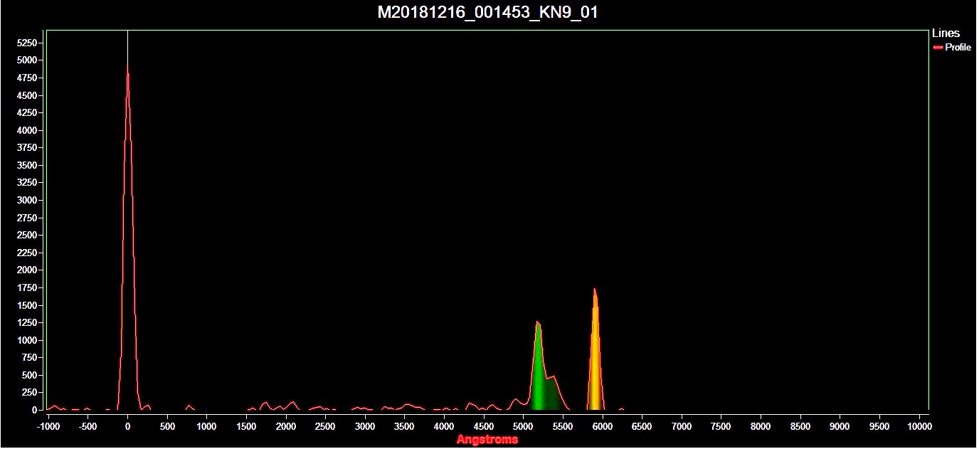Click the 7500 tick on the x-axis
Screen dimensions: 979x449
click(x=721, y=426)
